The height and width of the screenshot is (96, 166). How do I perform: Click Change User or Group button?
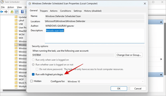129,55
